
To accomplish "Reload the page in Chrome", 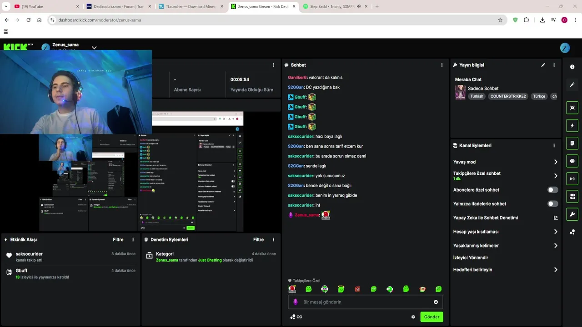I will 28,20.
